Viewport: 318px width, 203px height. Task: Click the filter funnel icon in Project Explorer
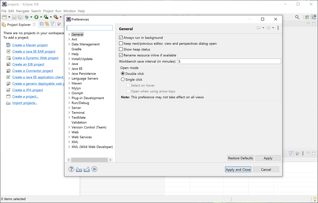(52, 24)
